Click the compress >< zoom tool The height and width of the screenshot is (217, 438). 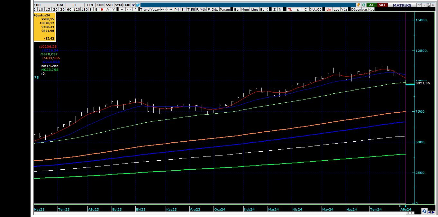click(x=122, y=10)
